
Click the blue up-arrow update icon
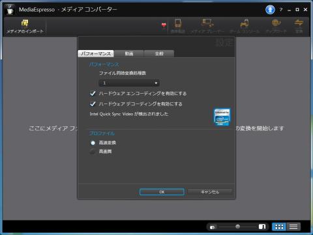point(270,10)
